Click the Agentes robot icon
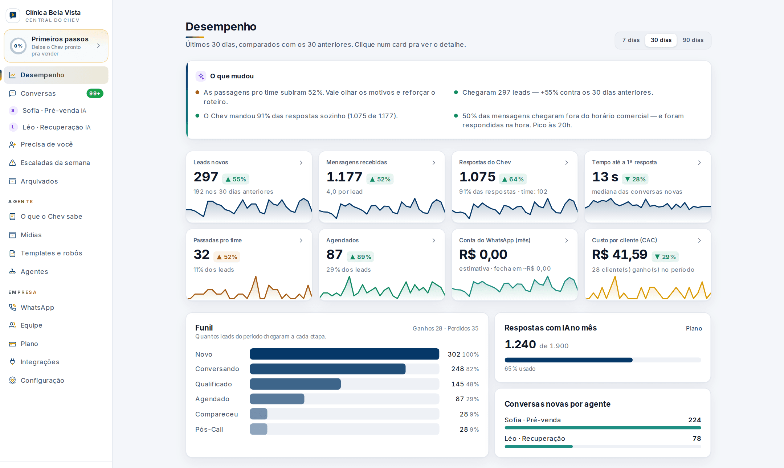The height and width of the screenshot is (468, 784). (12, 272)
